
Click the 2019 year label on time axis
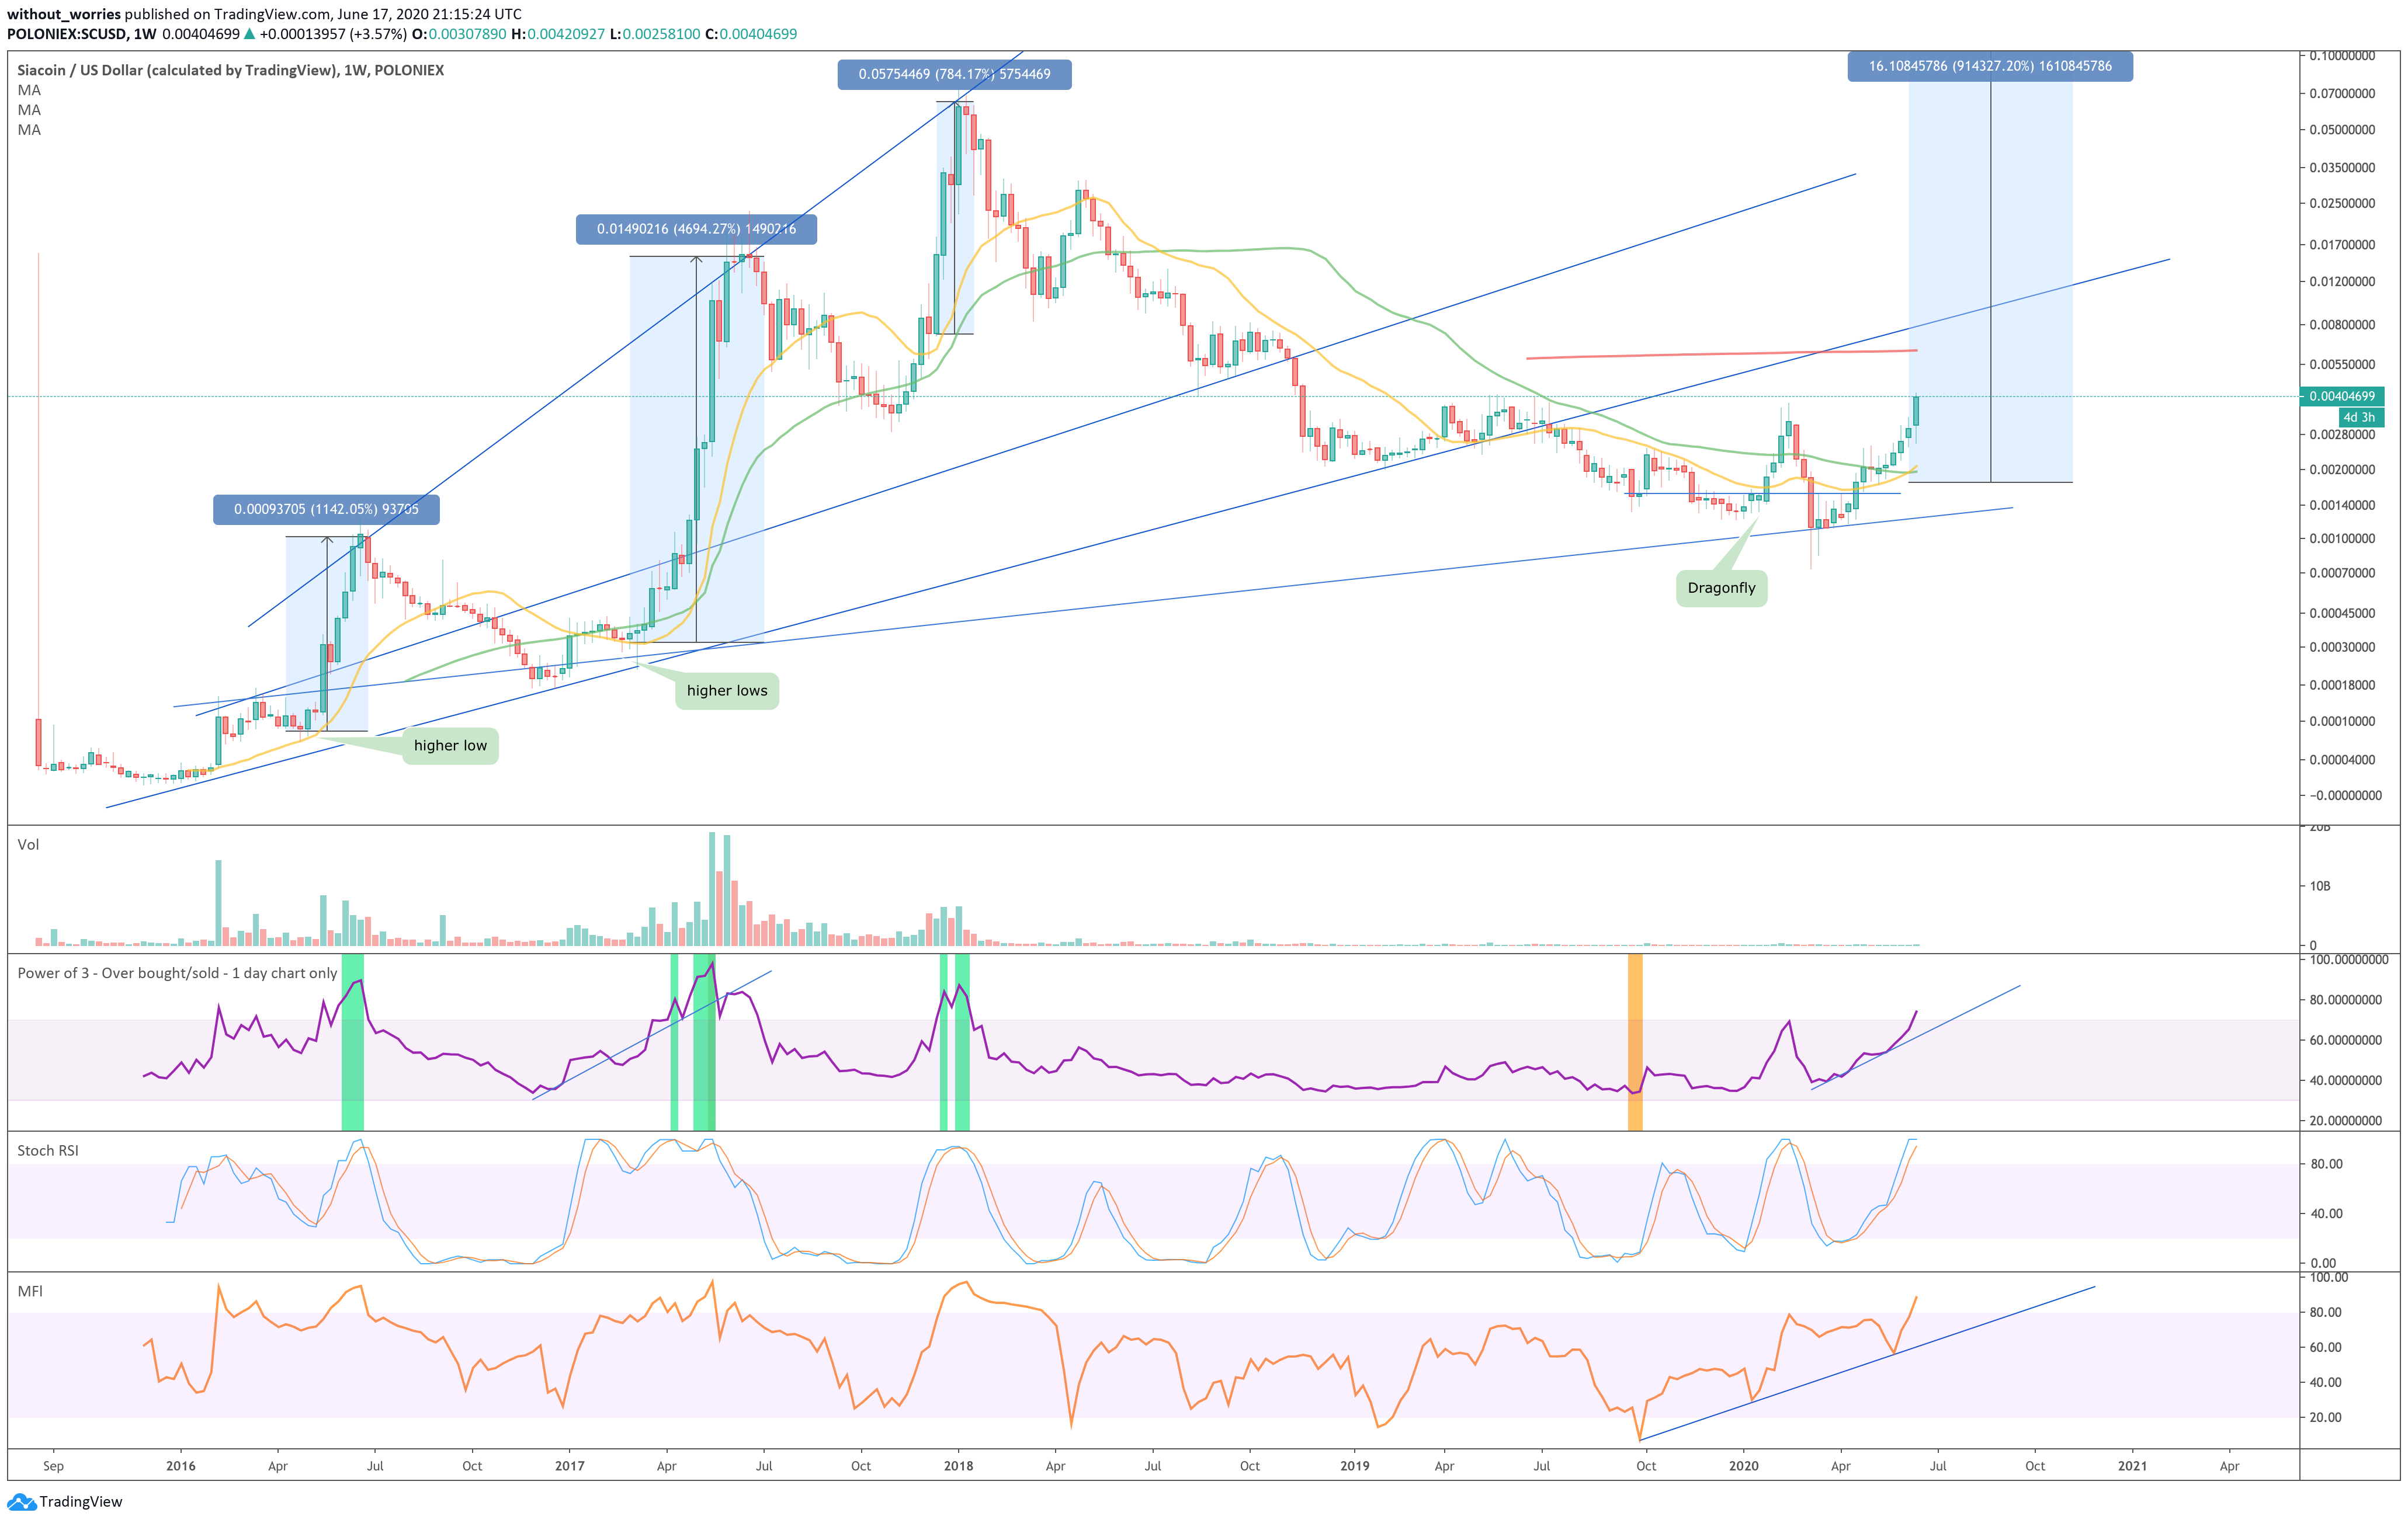pos(1354,1466)
